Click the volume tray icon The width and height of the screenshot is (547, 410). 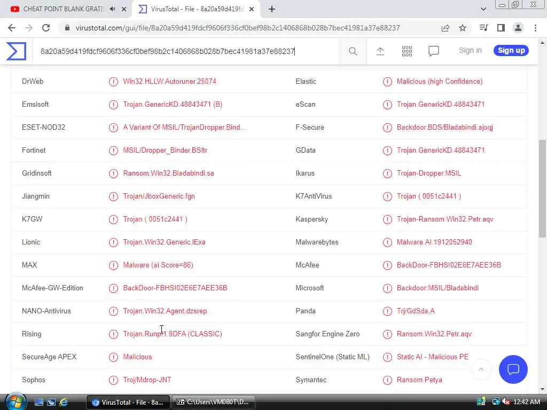point(505,402)
